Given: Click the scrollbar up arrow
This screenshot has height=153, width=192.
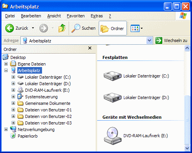Looking at the screenshot, I should point(187,48).
